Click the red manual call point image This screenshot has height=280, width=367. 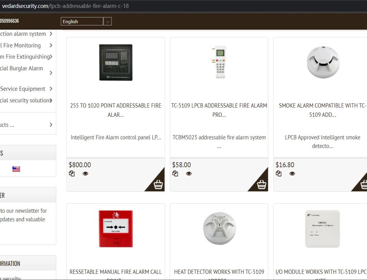[x=116, y=229]
